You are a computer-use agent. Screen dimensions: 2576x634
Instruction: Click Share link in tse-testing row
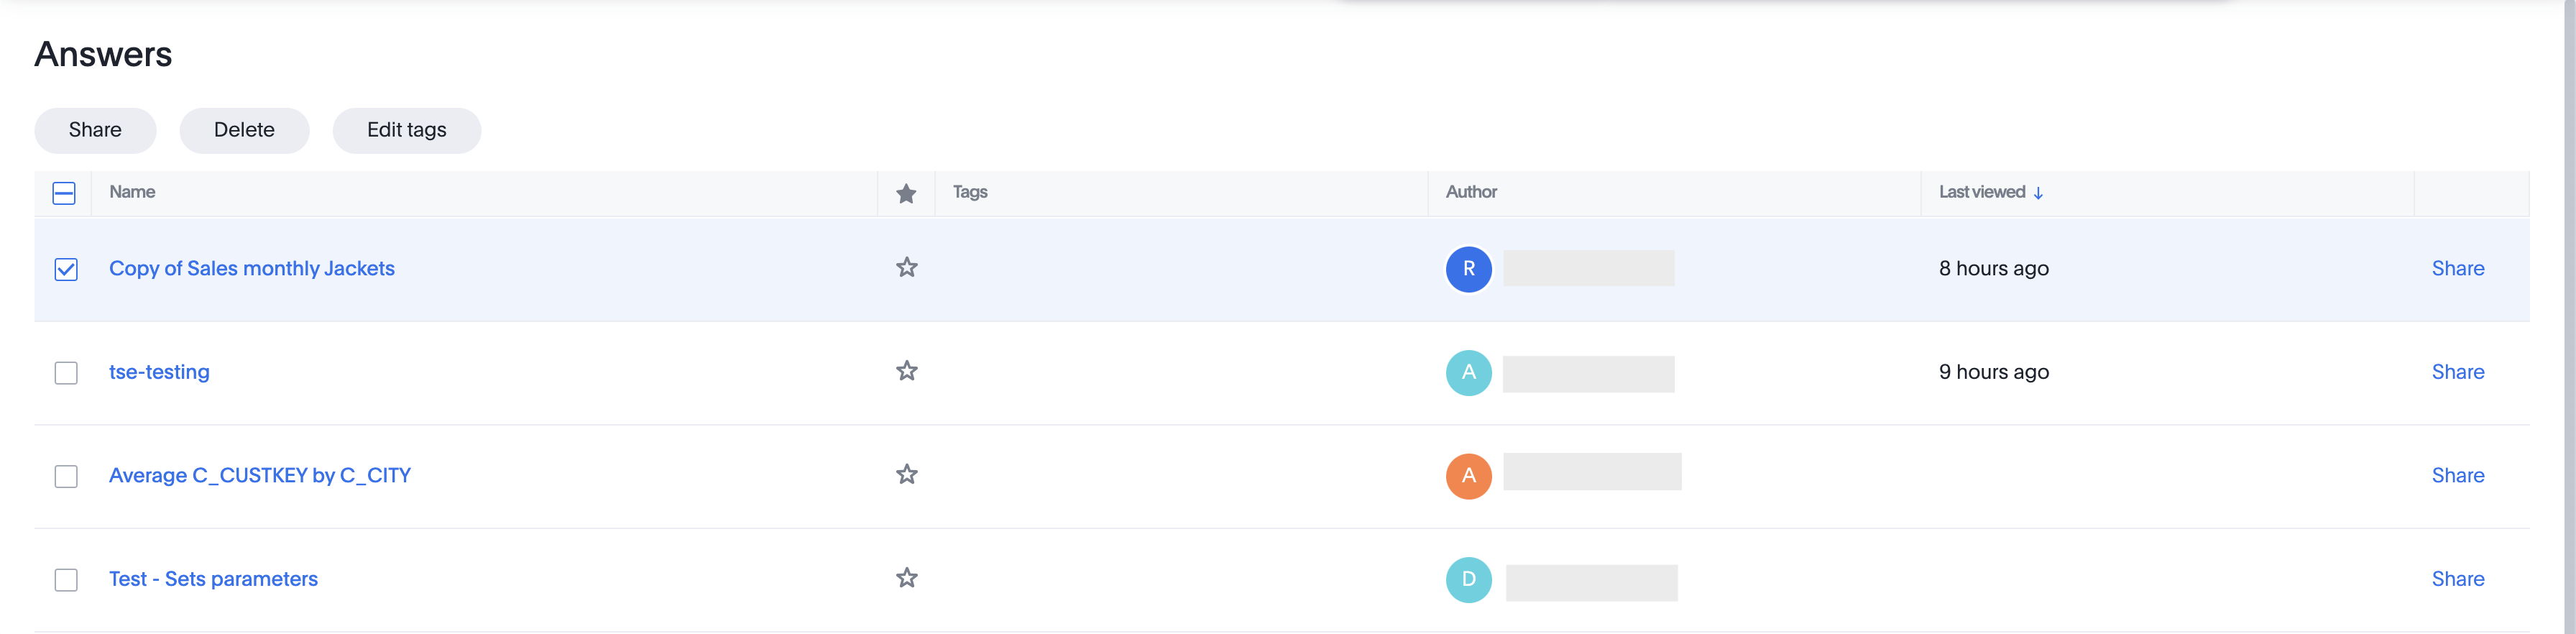[2457, 372]
